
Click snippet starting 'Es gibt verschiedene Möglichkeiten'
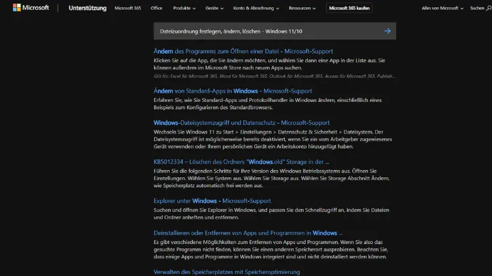click(271, 249)
